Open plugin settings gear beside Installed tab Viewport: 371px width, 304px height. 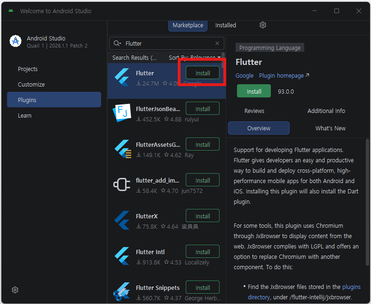tap(263, 25)
